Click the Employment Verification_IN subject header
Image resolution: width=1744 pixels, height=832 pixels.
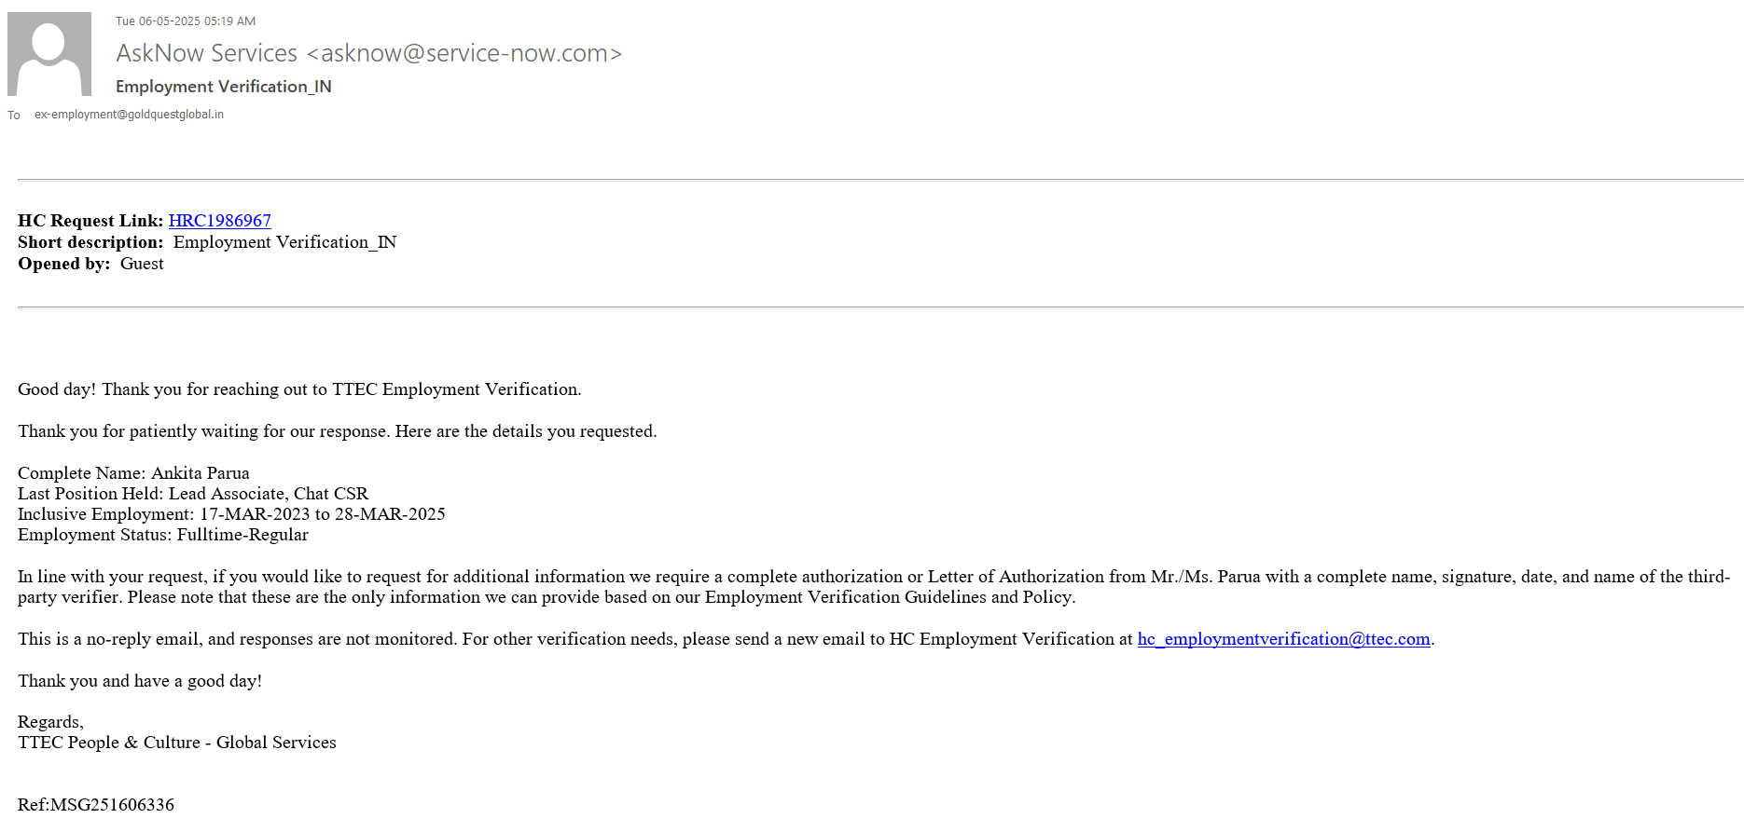click(223, 87)
